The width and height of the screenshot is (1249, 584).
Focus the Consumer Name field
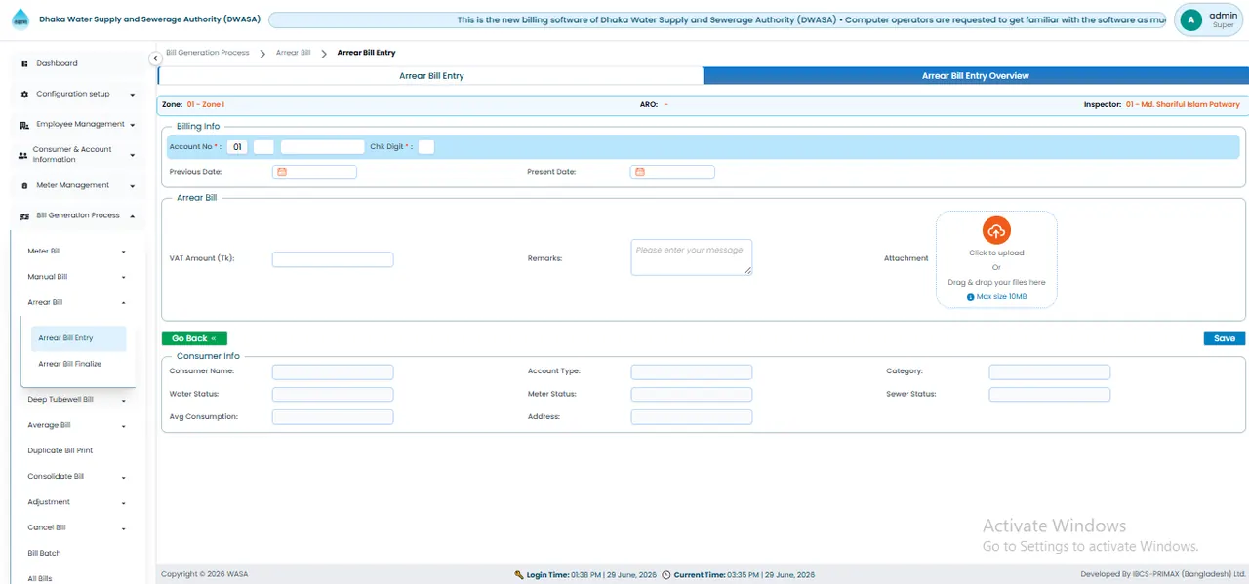tap(333, 371)
